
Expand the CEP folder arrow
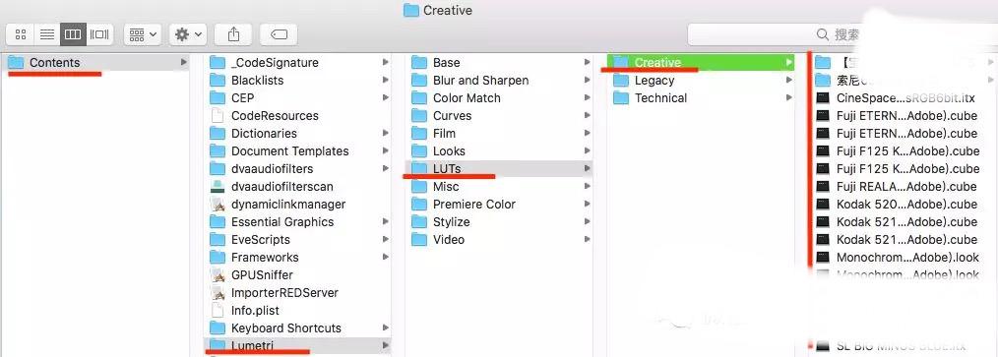386,98
